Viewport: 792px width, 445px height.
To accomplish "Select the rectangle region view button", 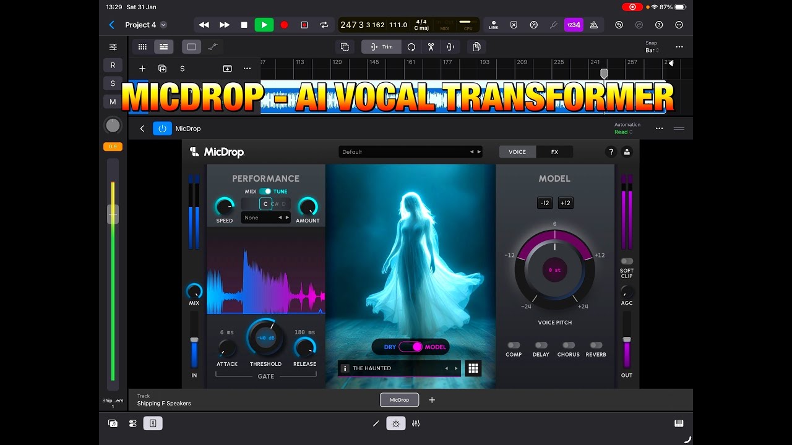I will tap(191, 47).
